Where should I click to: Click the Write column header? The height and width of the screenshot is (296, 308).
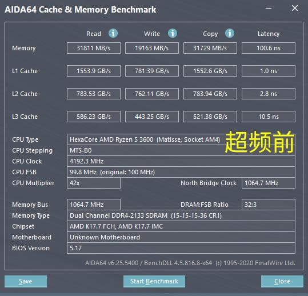point(152,34)
